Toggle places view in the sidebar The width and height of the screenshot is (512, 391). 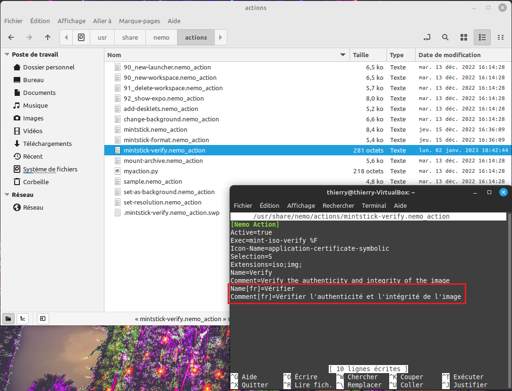pos(8,318)
